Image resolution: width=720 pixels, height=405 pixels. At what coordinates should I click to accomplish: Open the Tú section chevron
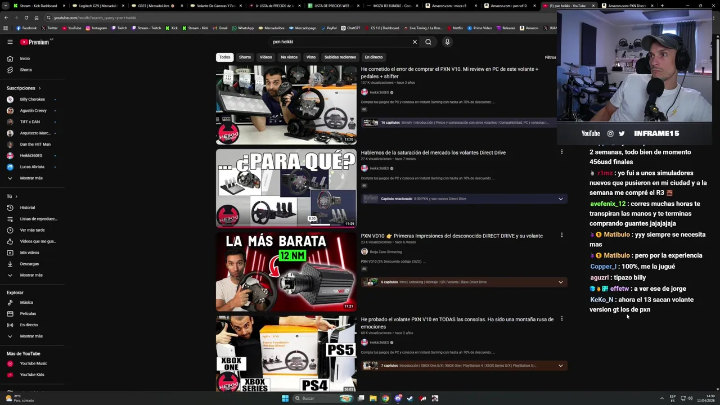16,196
